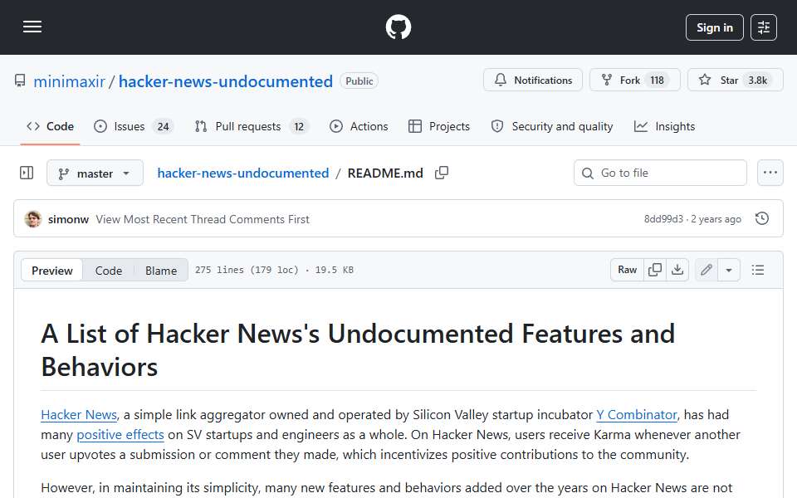797x498 pixels.
Task: Open more file actions three-dot menu
Action: coord(770,173)
